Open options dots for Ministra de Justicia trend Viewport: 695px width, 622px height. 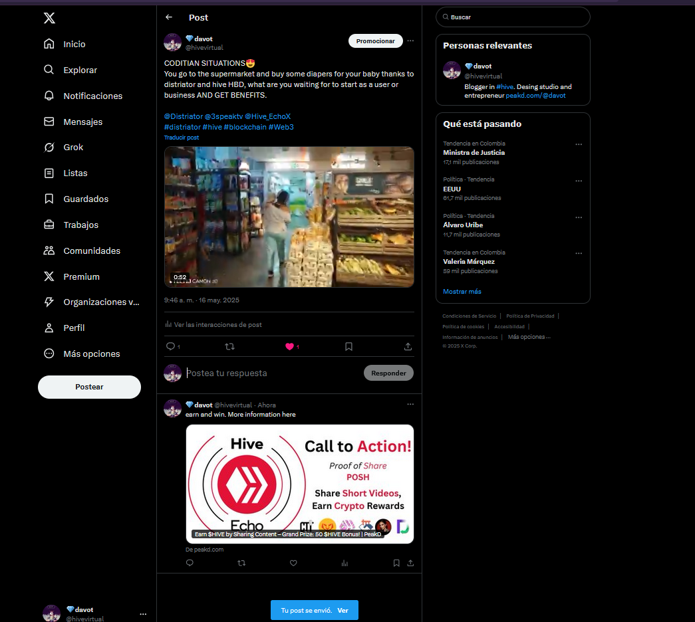point(579,144)
